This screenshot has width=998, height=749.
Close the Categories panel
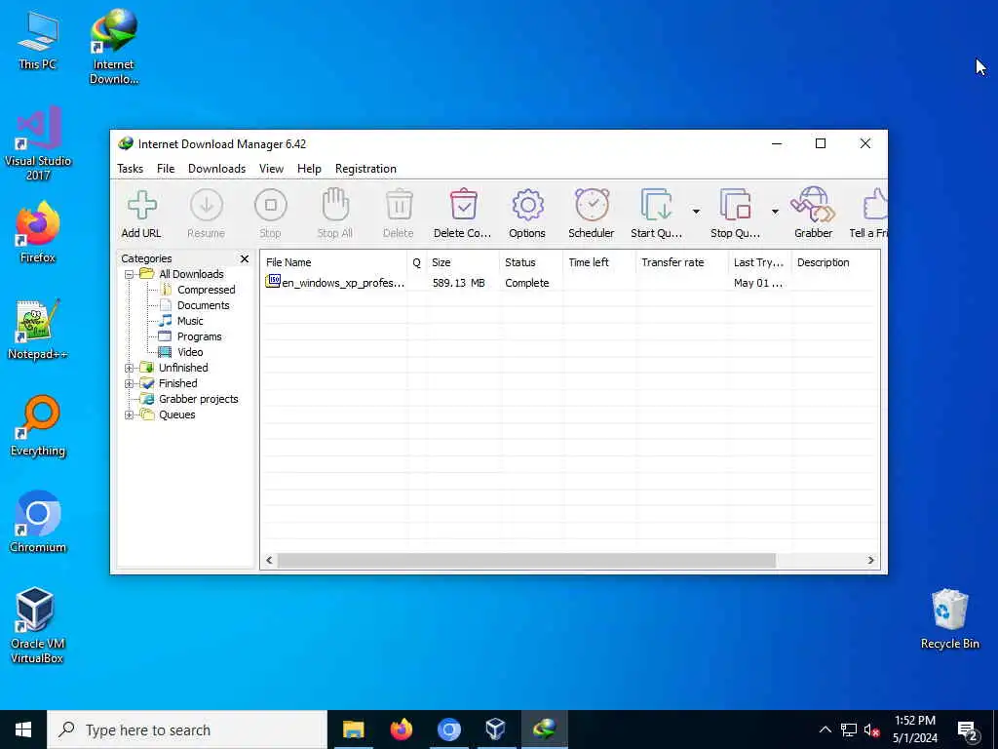point(245,258)
